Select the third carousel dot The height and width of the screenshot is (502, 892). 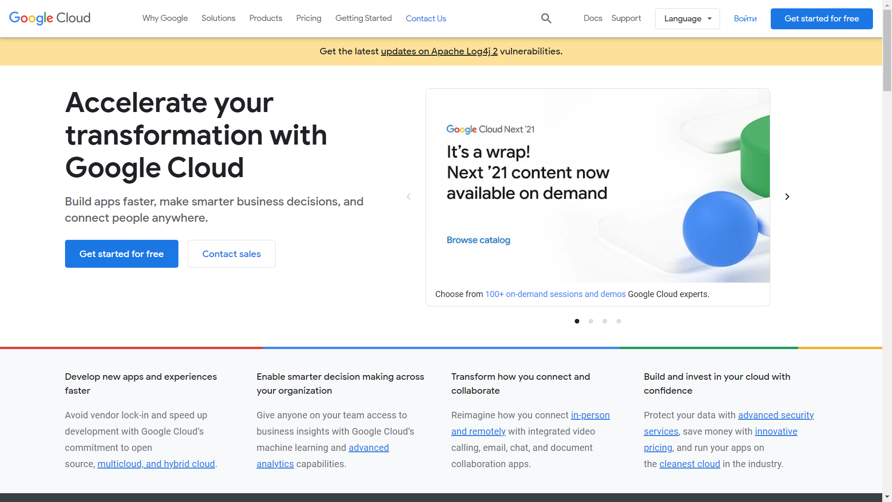pyautogui.click(x=604, y=321)
